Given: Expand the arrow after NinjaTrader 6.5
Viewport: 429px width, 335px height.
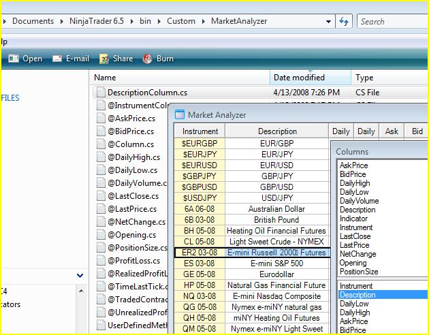Looking at the screenshot, I should (x=132, y=21).
